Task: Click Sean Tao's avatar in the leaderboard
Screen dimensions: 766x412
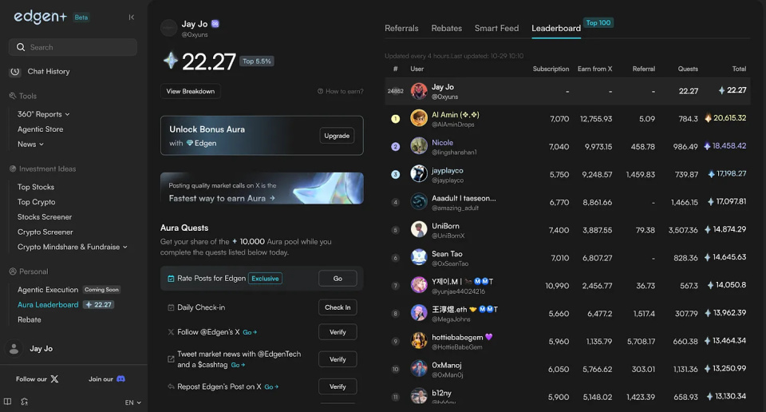Action: click(x=419, y=257)
